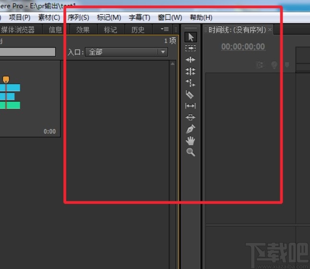Select the Selection arrow tool
Image resolution: width=310 pixels, height=269 pixels.
pos(191,37)
